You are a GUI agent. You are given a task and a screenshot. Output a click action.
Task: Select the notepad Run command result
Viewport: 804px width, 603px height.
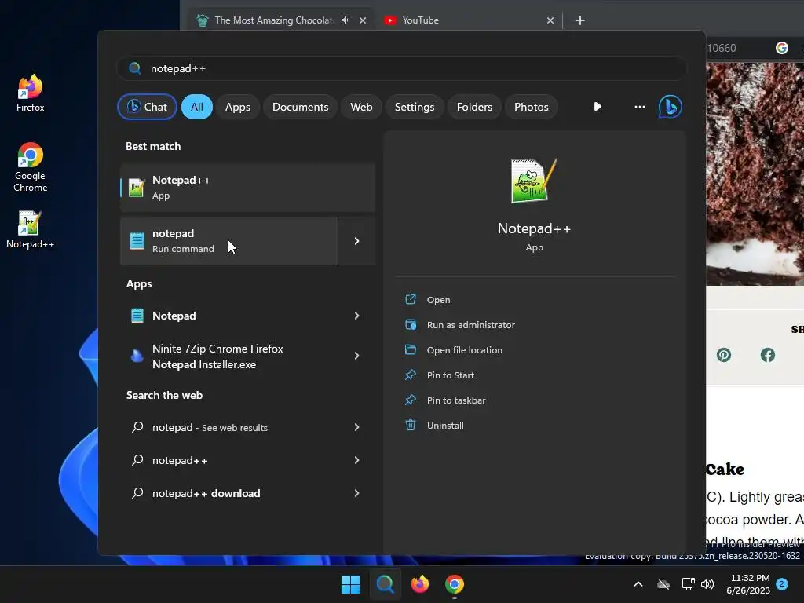pyautogui.click(x=229, y=241)
